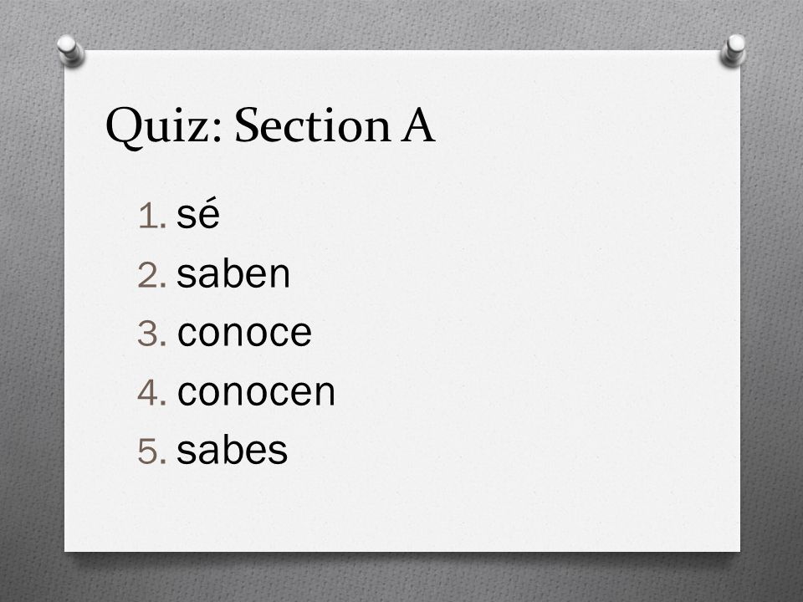Select the answer word conoce
Screen dimensions: 803x602
(244, 334)
